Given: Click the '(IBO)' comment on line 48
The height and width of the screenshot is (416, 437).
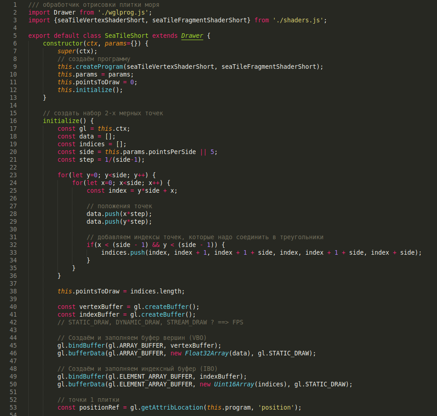Looking at the screenshot, I should click(x=209, y=369).
